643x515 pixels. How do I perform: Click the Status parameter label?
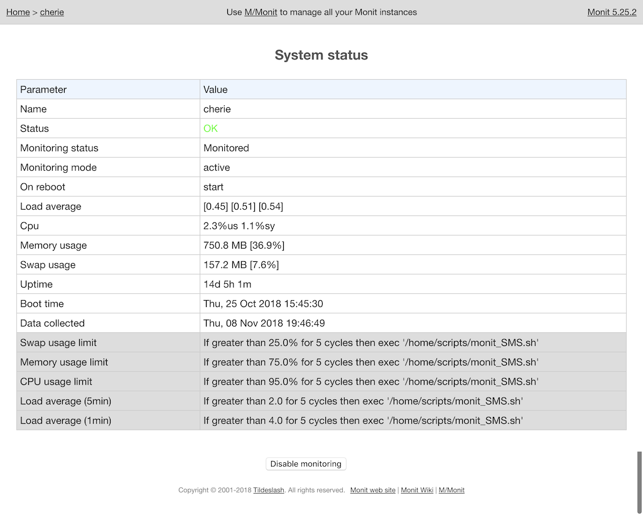coord(35,128)
